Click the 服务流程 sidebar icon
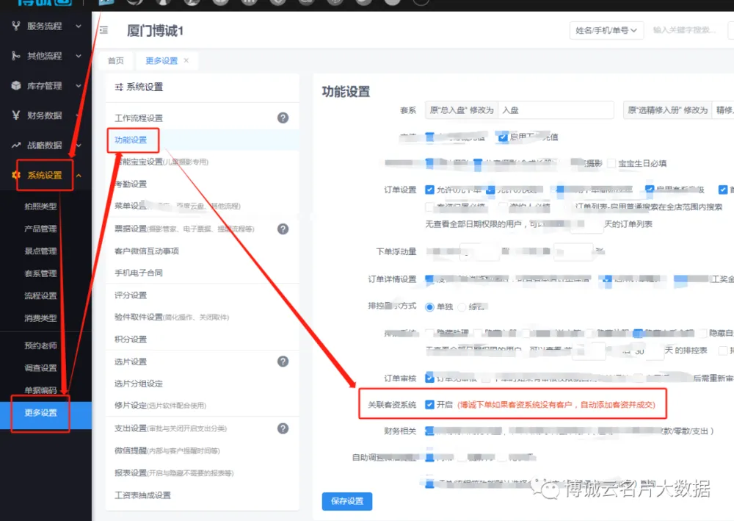 pyautogui.click(x=15, y=26)
